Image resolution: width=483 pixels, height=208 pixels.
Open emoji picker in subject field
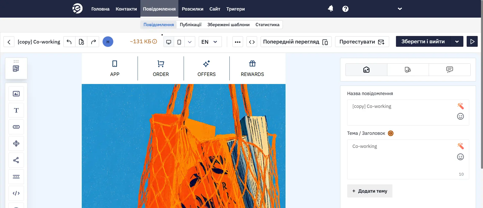(x=460, y=157)
